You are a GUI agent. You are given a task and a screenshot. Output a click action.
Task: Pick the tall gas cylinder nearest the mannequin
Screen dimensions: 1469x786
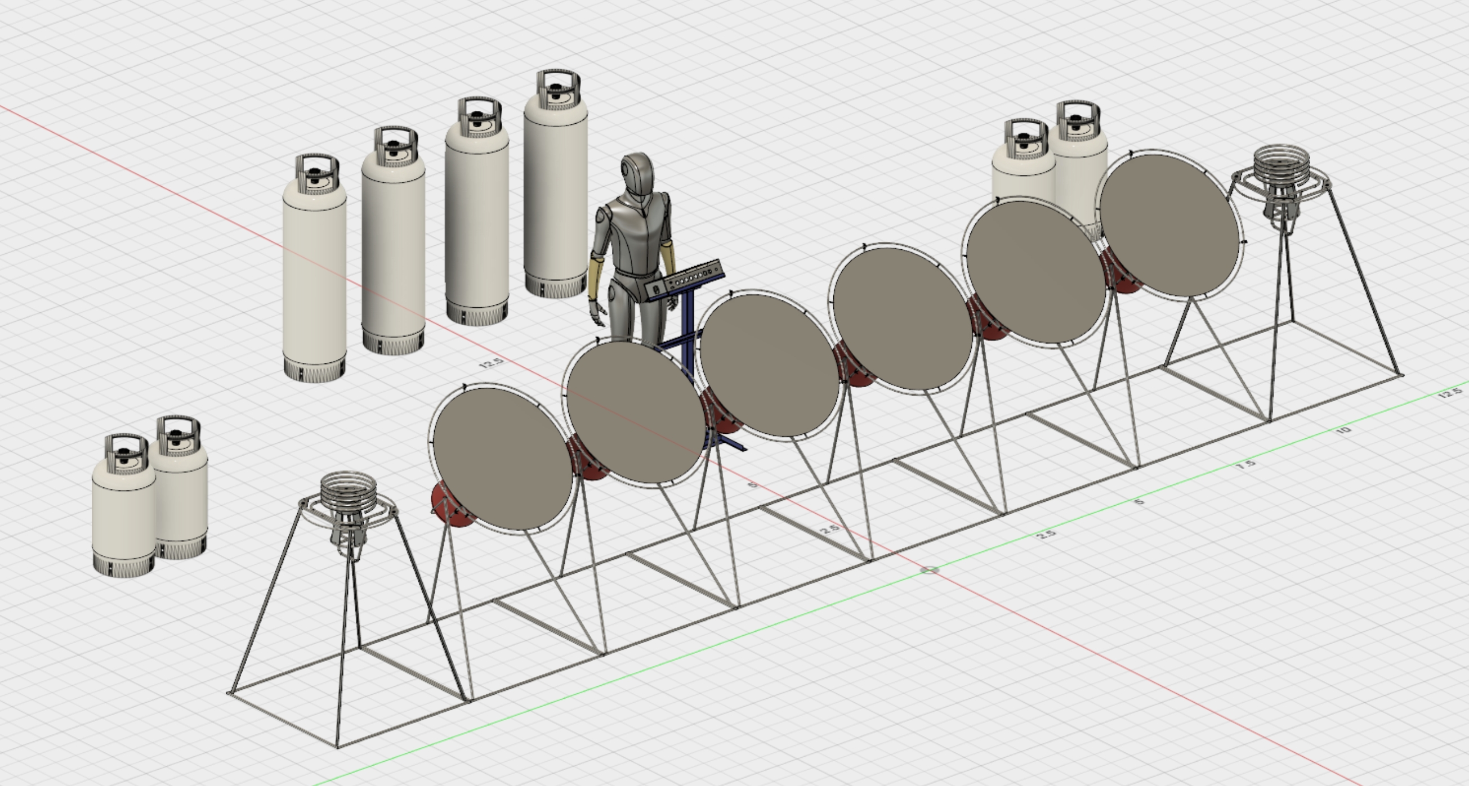pyautogui.click(x=556, y=184)
